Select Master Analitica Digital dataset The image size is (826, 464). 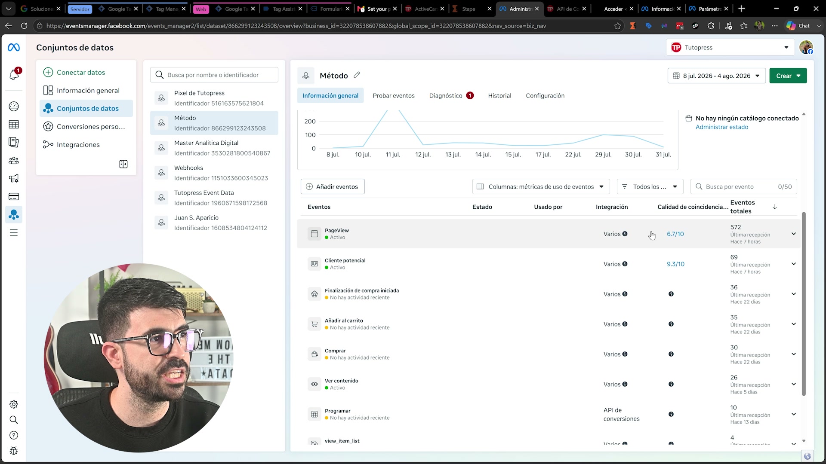[x=214, y=148]
